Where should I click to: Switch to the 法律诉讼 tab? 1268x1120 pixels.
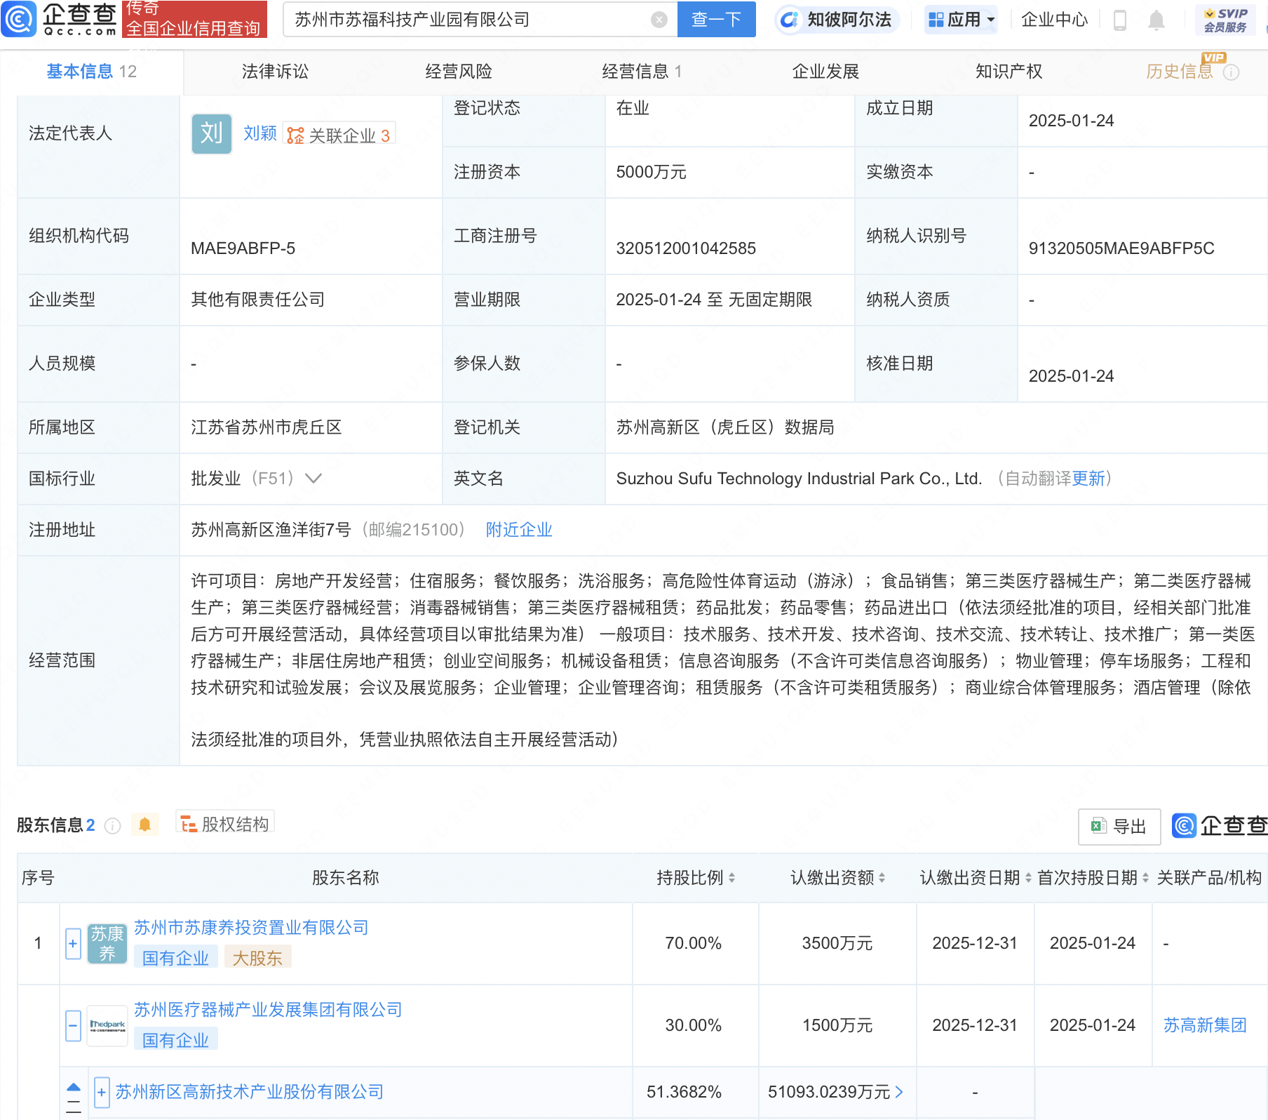(275, 72)
